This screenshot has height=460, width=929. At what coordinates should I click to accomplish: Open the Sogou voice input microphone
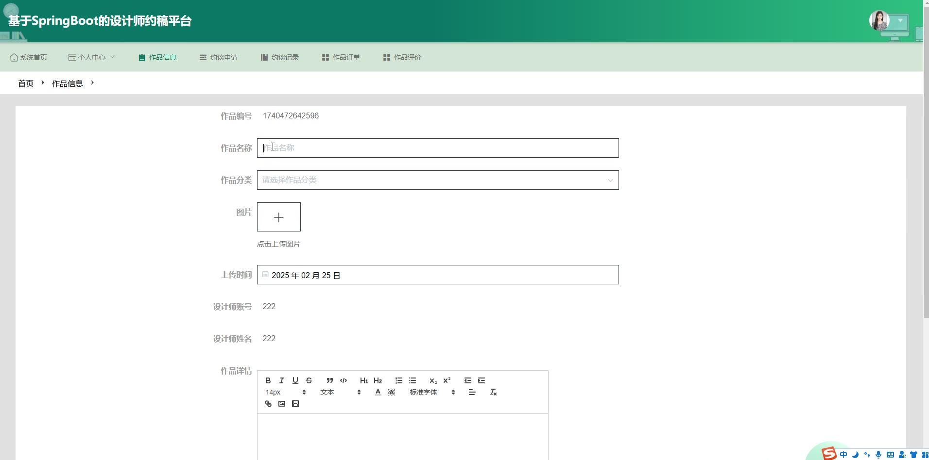(878, 455)
